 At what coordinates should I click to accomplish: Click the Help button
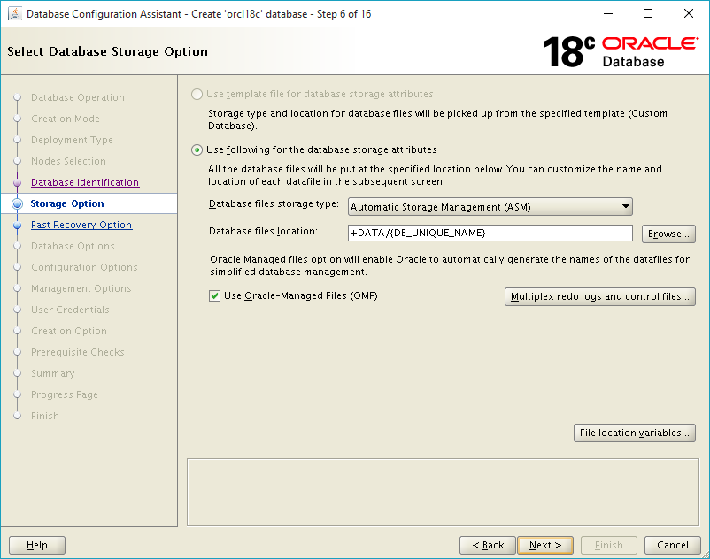pyautogui.click(x=37, y=545)
